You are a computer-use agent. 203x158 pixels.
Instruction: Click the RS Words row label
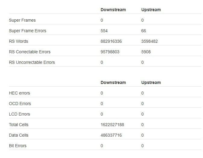pyautogui.click(x=18, y=41)
